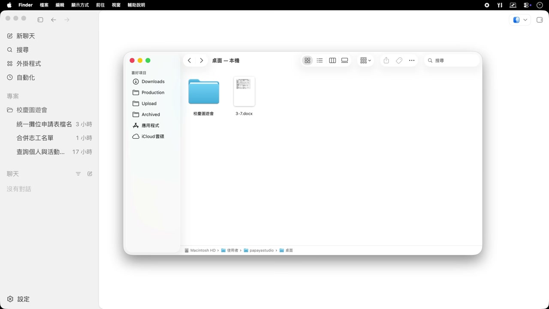Open Downloads in the Finder sidebar
Screen dimensions: 549x309
(153, 82)
